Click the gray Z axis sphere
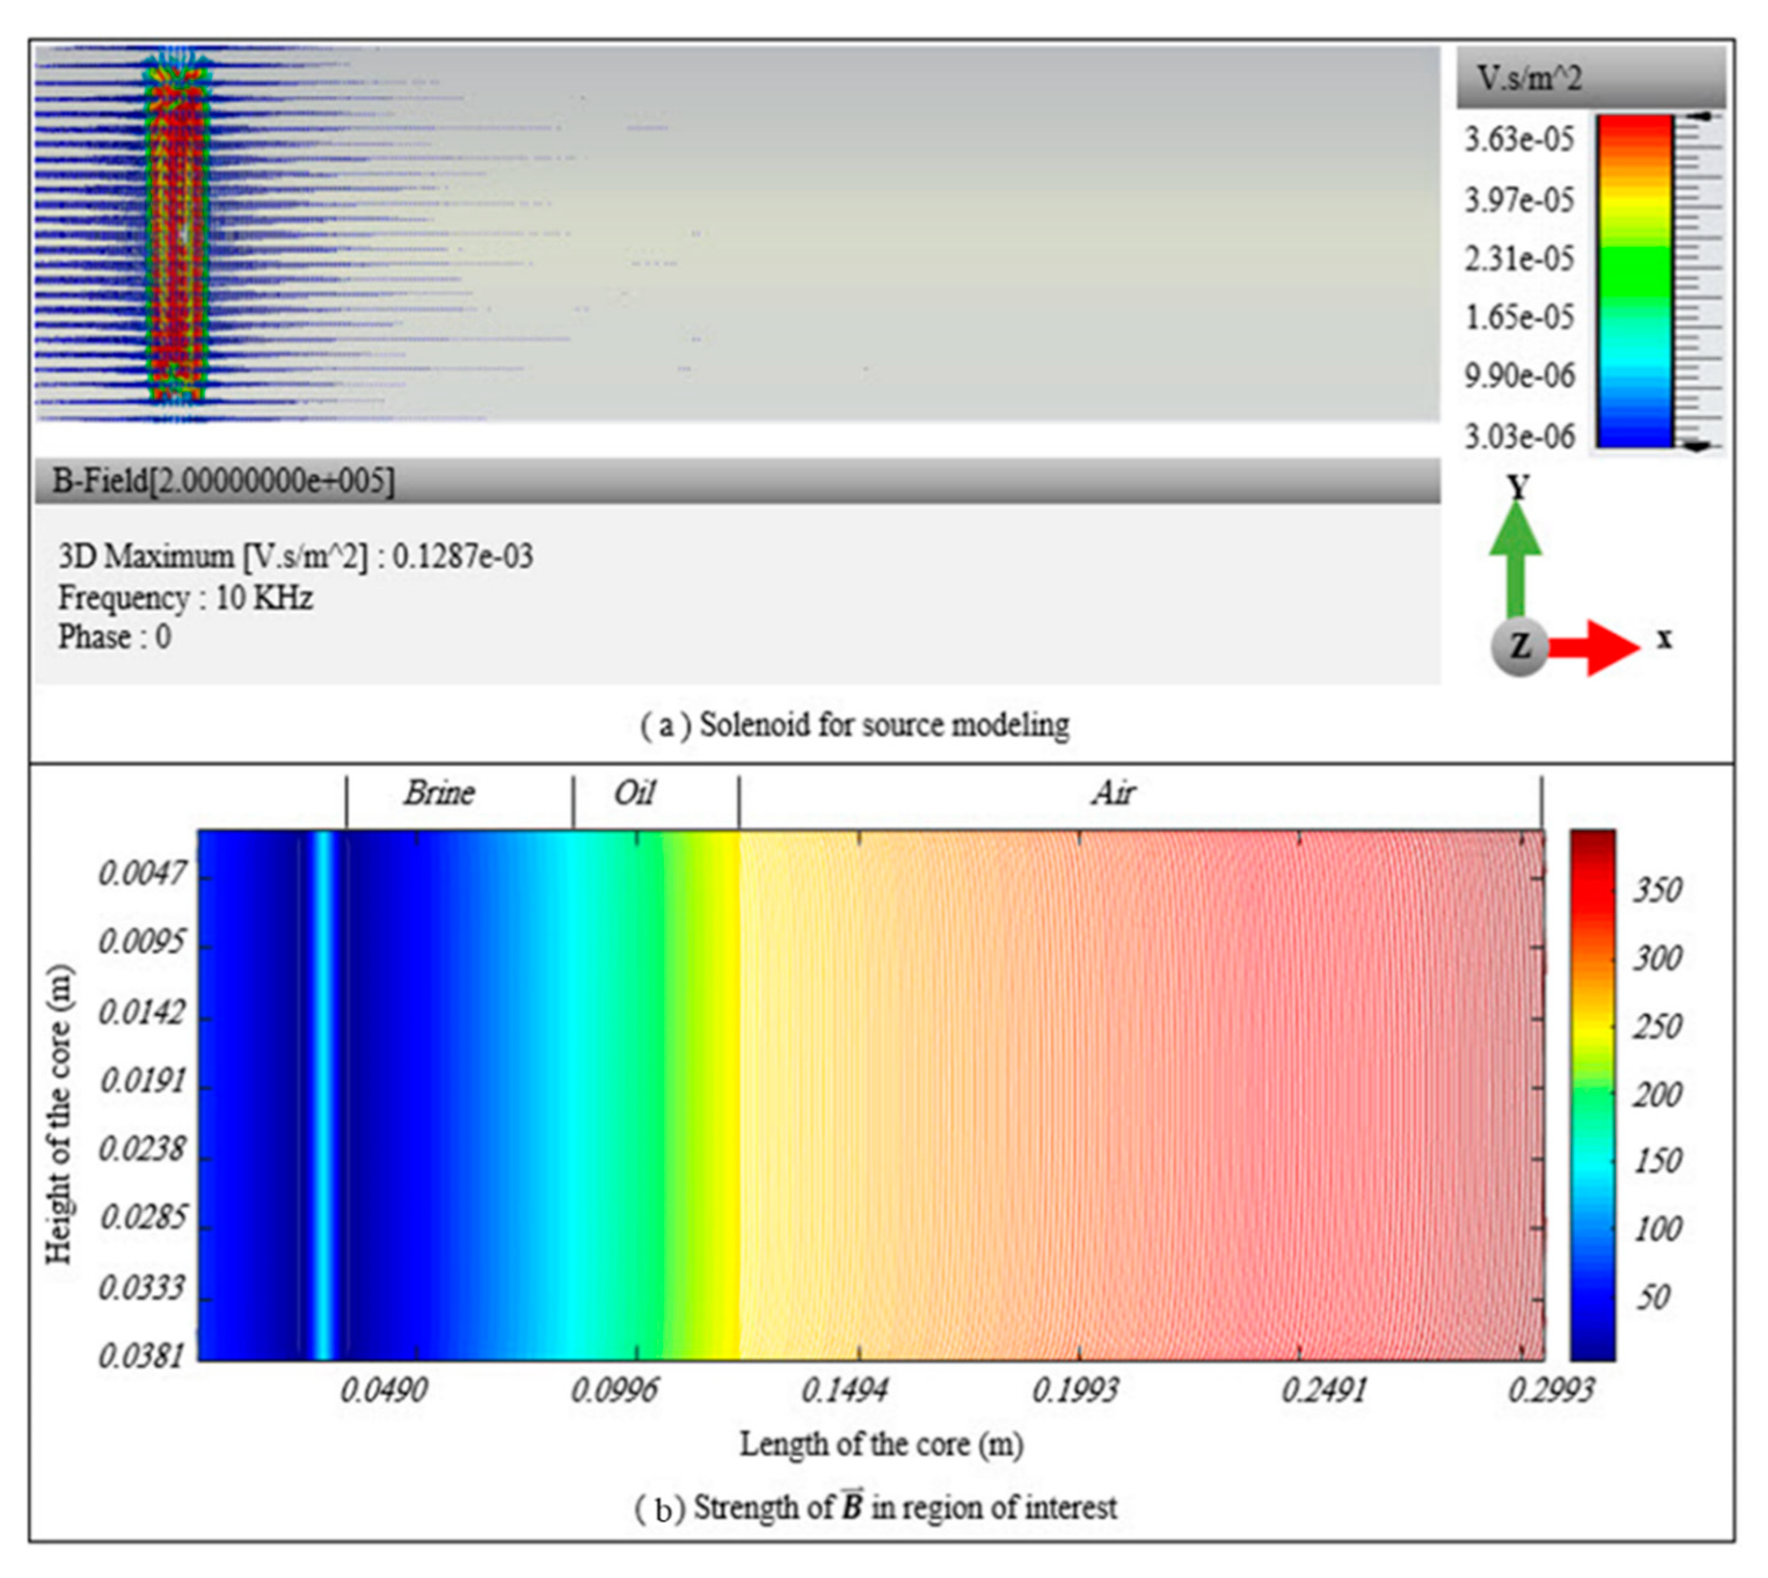Screen dimensions: 1768x1578 click(x=1518, y=648)
